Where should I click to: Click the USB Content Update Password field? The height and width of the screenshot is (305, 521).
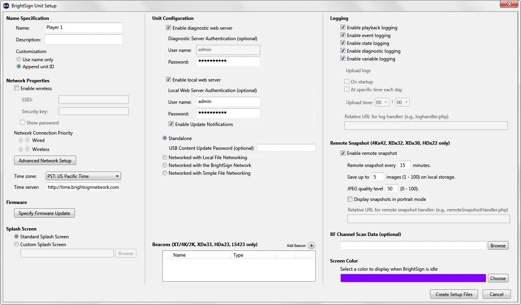(x=286, y=148)
